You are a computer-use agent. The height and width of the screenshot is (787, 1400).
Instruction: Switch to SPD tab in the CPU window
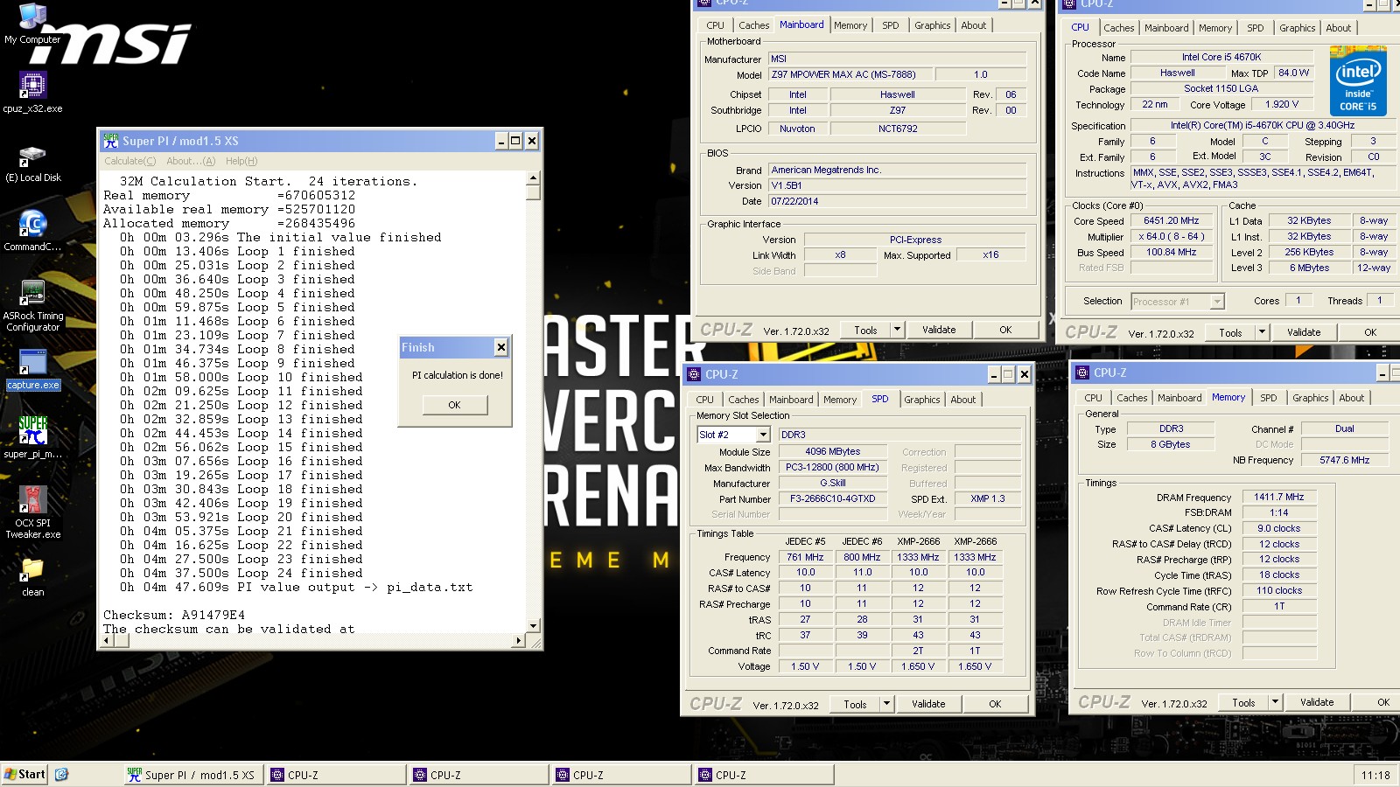point(1256,28)
